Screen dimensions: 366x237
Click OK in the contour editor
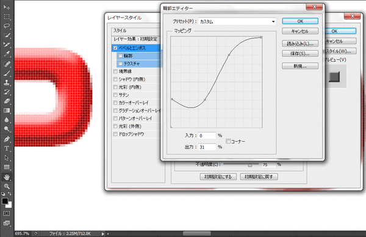(x=300, y=21)
